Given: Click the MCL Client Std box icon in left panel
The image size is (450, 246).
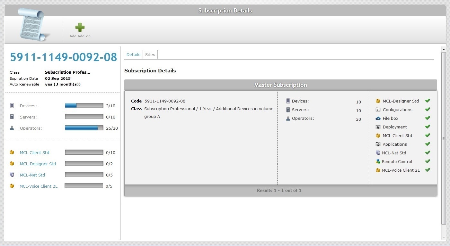Looking at the screenshot, I should click(12, 152).
